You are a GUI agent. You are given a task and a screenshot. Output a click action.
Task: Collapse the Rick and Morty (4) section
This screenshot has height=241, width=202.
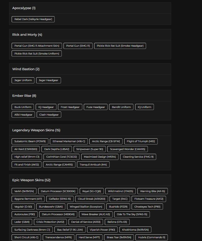27,34
